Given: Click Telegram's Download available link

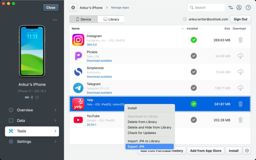Looking at the screenshot, I should click(99, 93).
